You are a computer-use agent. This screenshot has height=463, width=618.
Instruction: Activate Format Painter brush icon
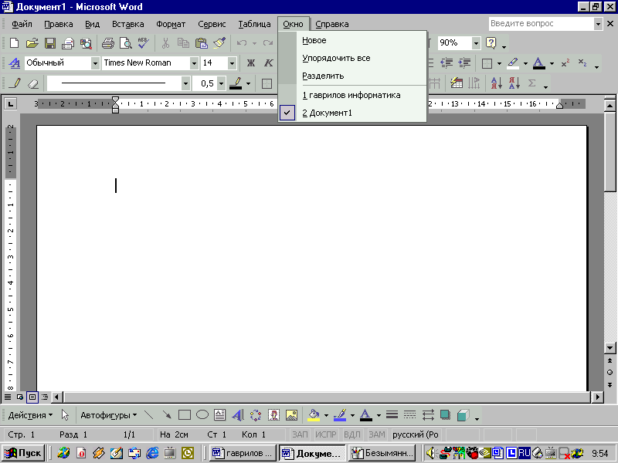click(x=219, y=42)
